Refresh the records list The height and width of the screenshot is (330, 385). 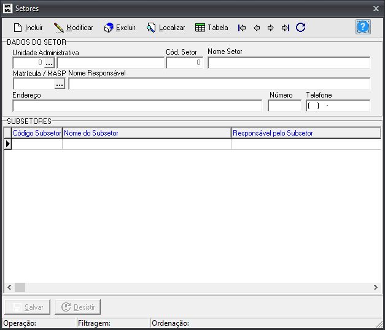[301, 28]
